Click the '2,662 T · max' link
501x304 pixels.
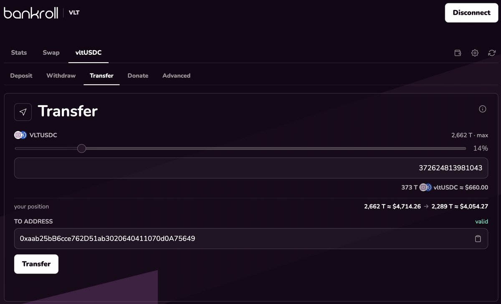click(470, 135)
